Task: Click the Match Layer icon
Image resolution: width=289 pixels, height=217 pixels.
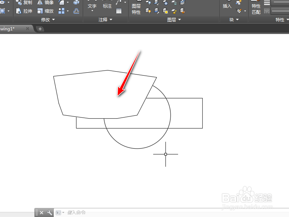Action: pyautogui.click(x=183, y=11)
